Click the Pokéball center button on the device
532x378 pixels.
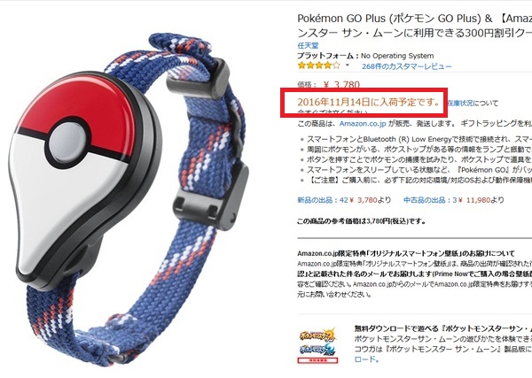point(65,142)
